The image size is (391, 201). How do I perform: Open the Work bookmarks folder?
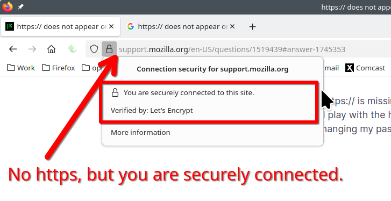click(21, 68)
